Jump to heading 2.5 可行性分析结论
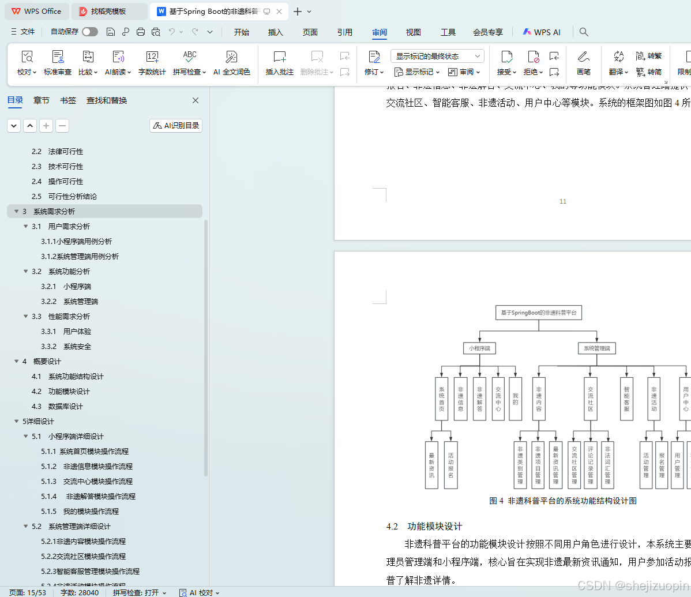Screen dimensions: 691x597 [x=65, y=197]
